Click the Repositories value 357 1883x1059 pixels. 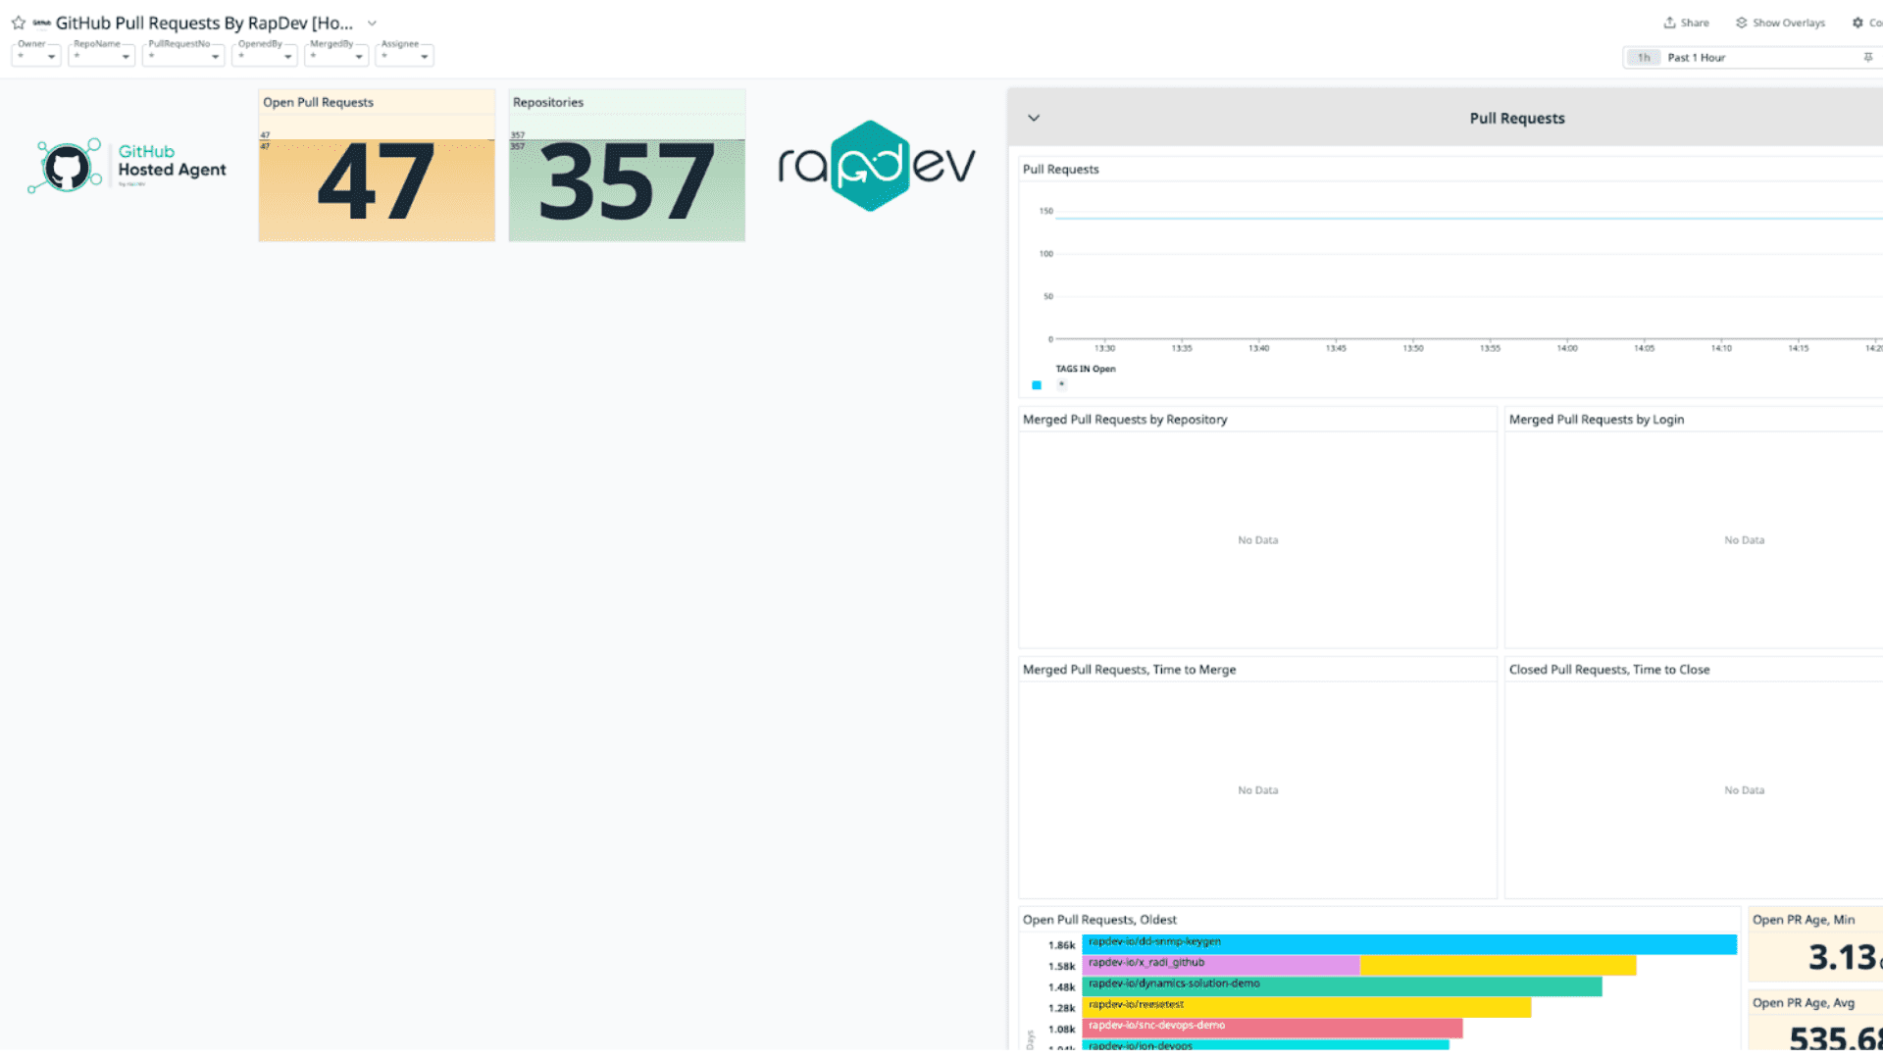coord(627,182)
